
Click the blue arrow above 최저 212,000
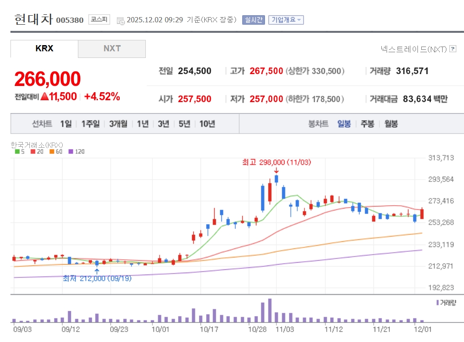97,271
